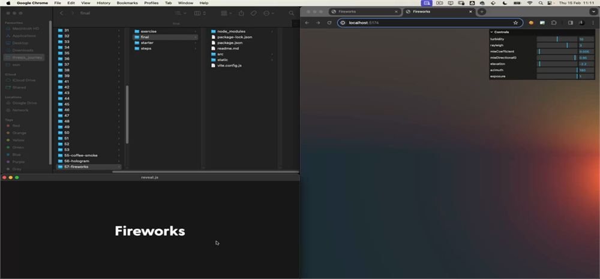The image size is (600, 279).
Task: Click site info icon in address bar
Action: (343, 23)
